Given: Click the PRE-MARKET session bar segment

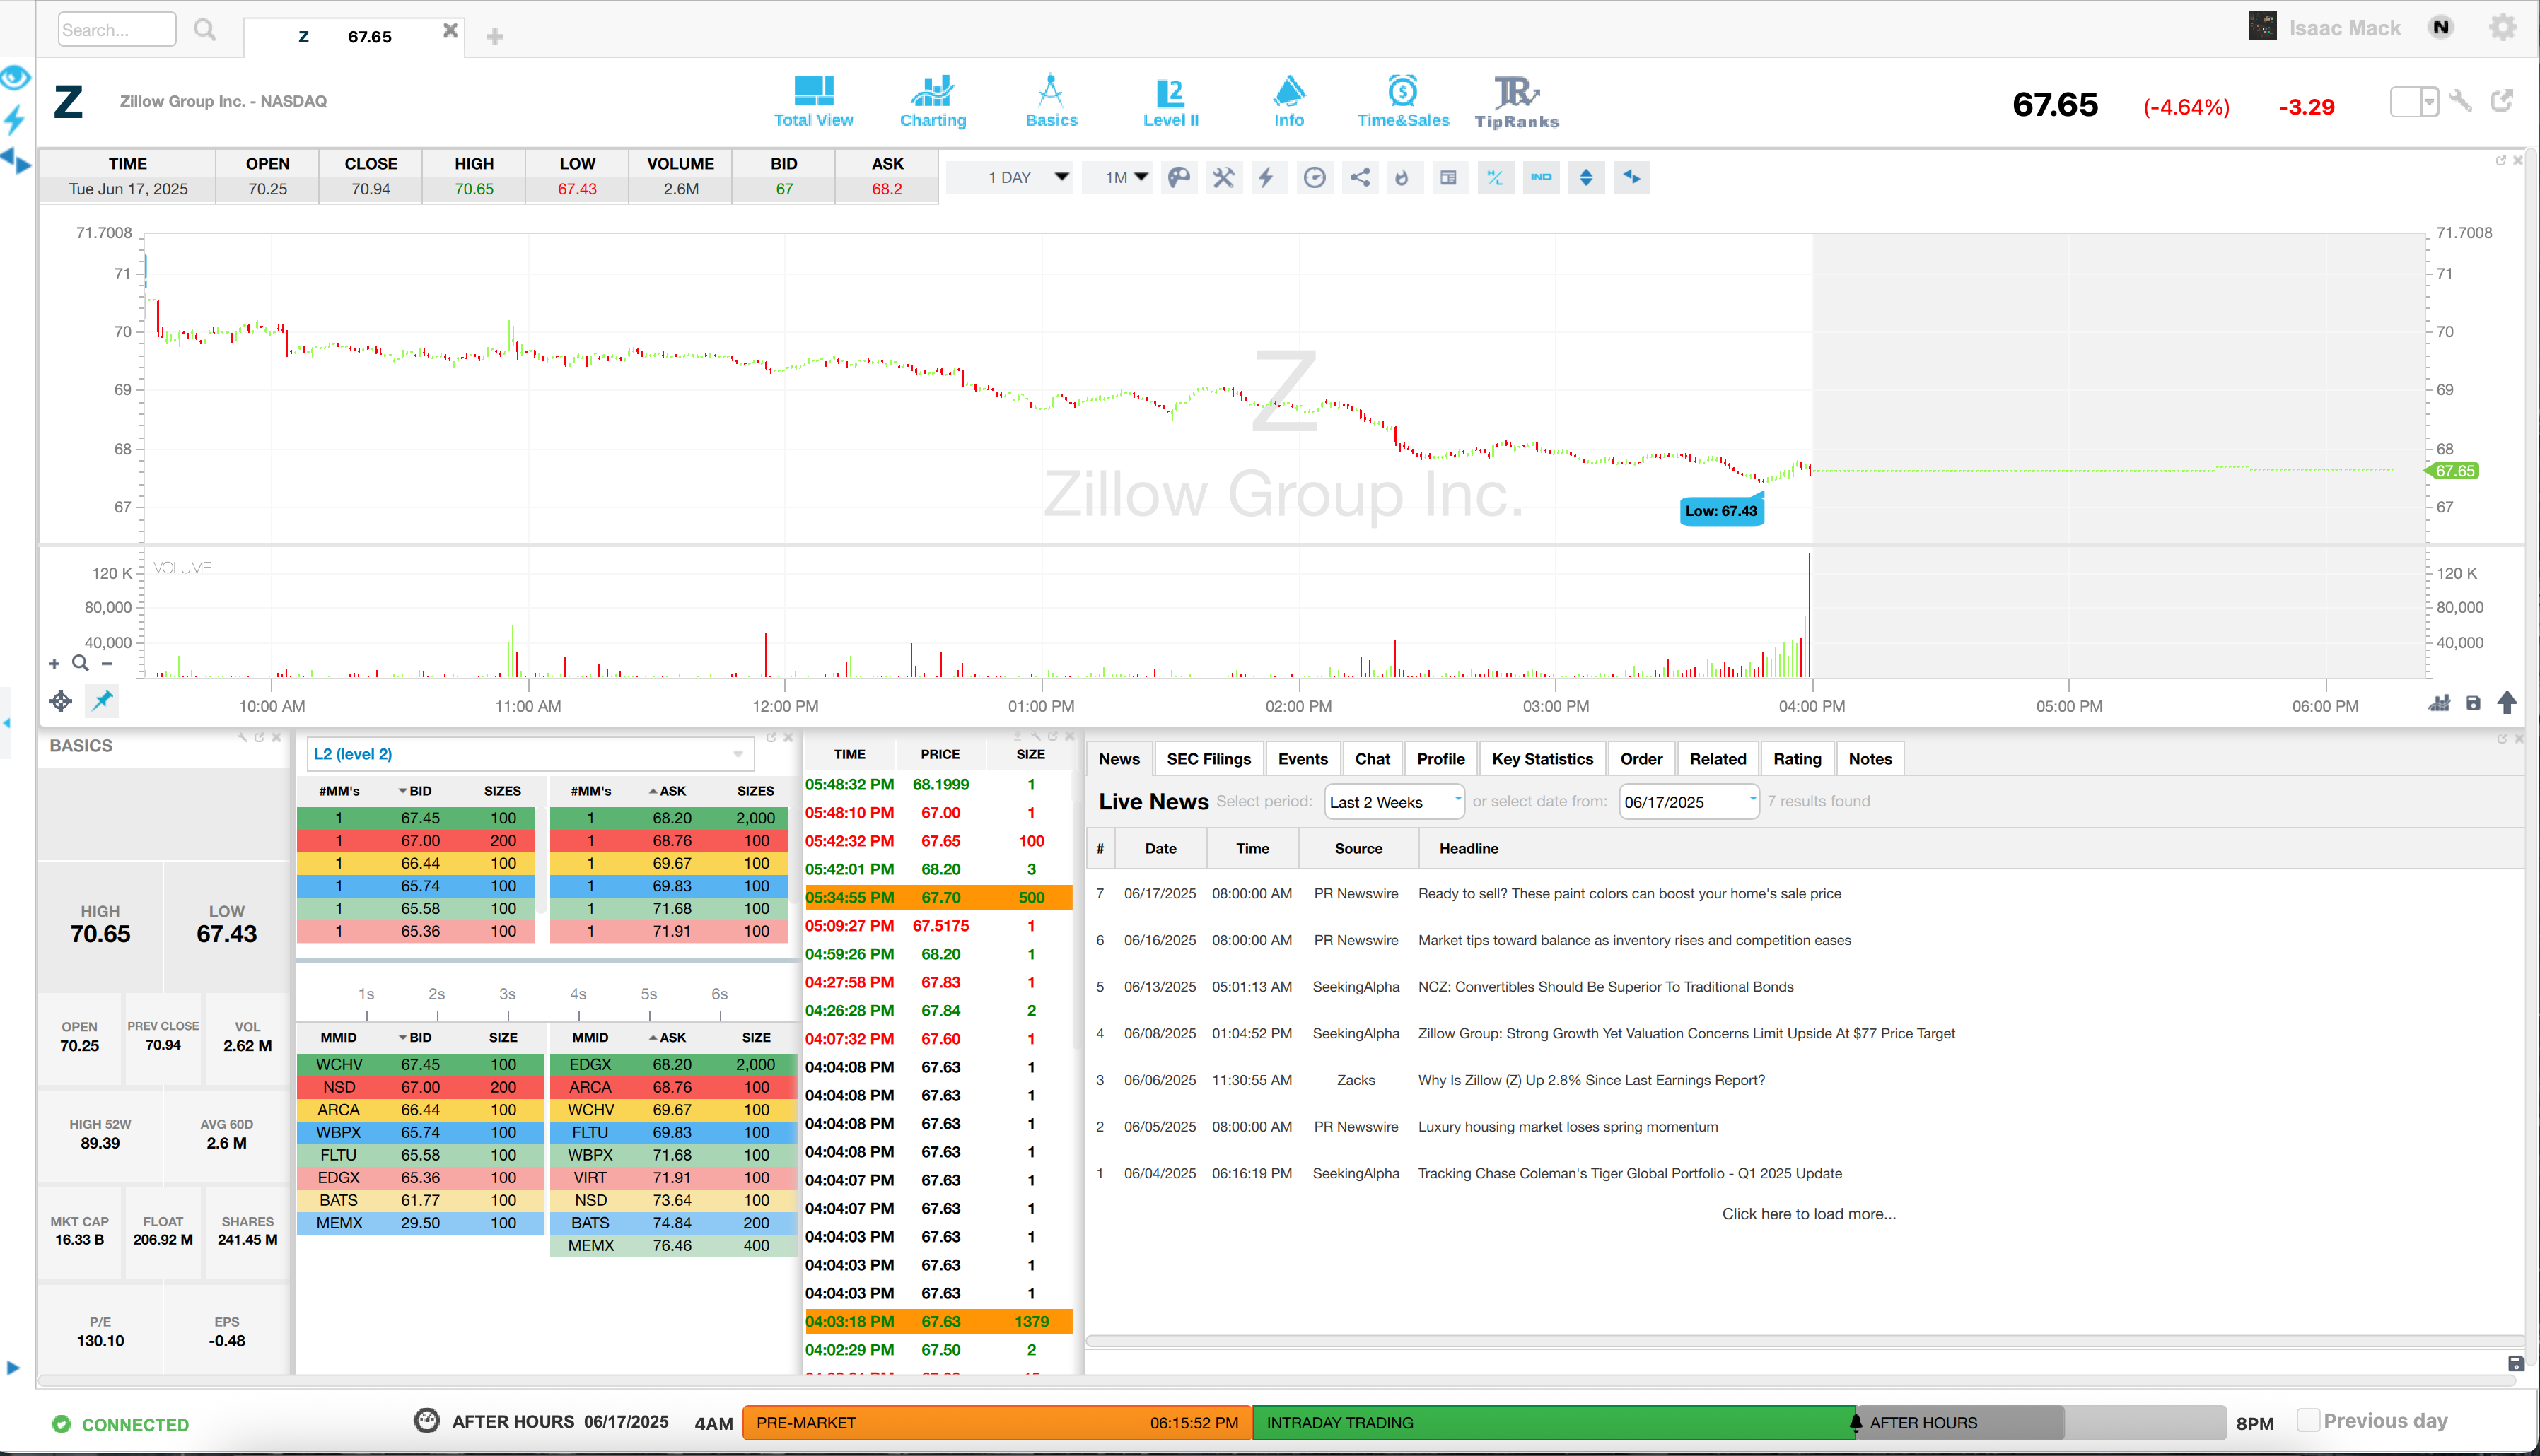Looking at the screenshot, I should click(996, 1422).
